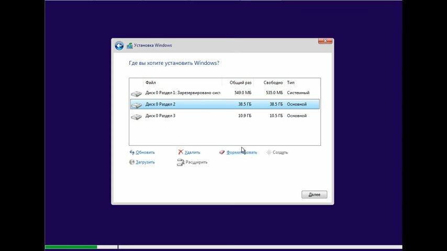Open the Форматировать link
Screen dimensions: 447x251
tap(242, 152)
